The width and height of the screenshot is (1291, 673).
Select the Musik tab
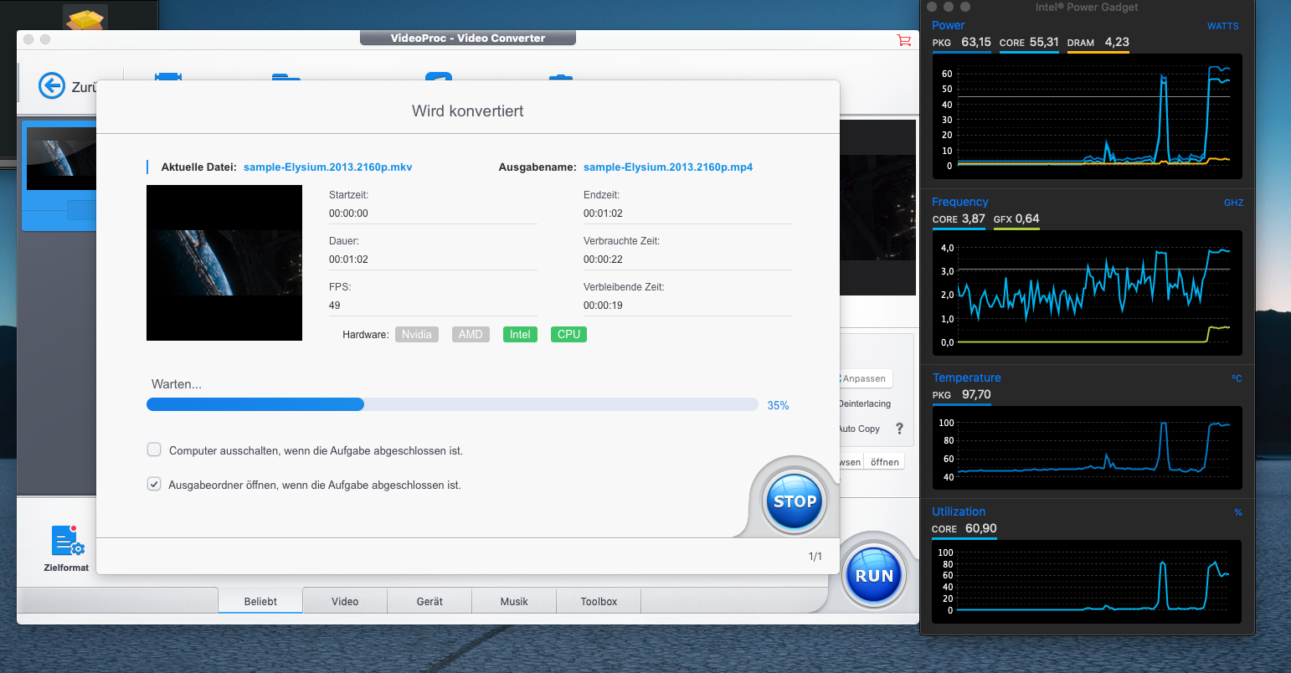point(514,601)
